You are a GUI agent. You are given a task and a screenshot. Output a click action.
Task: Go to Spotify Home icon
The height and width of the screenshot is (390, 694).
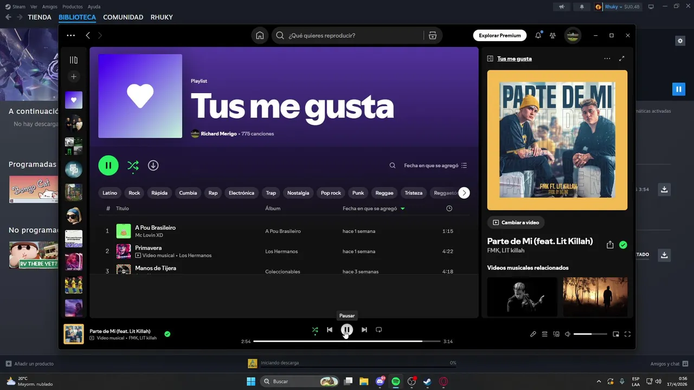(x=260, y=35)
